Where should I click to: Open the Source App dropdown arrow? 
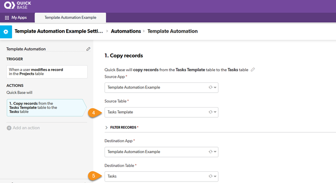pos(215,88)
